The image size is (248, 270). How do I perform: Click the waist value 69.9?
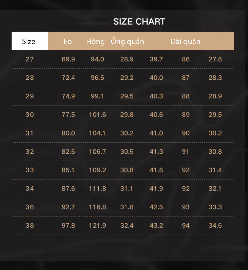68,59
